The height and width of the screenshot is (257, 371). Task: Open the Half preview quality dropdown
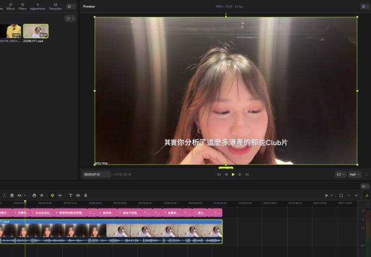pos(354,175)
